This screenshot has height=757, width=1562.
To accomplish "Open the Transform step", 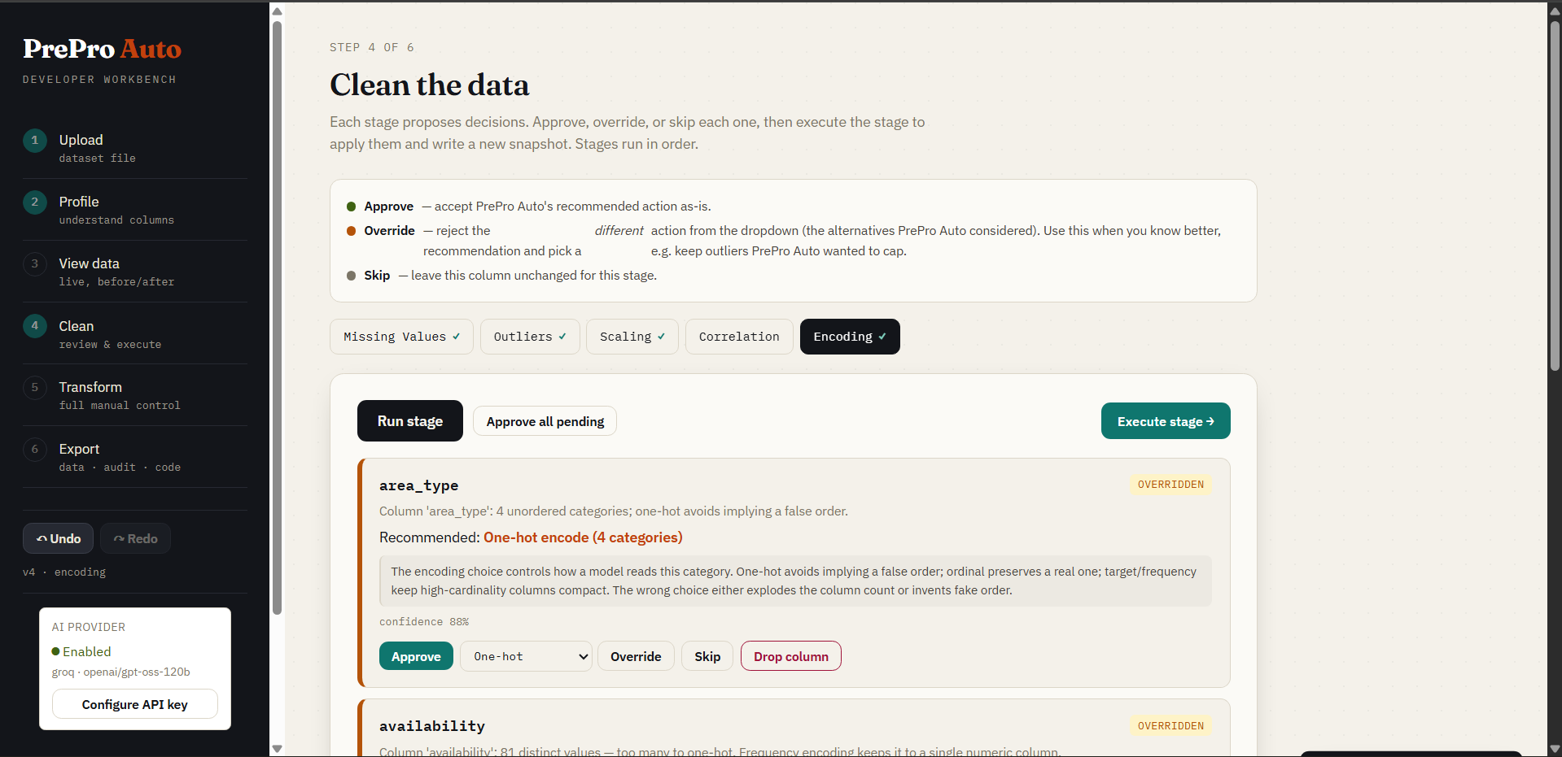I will point(135,395).
